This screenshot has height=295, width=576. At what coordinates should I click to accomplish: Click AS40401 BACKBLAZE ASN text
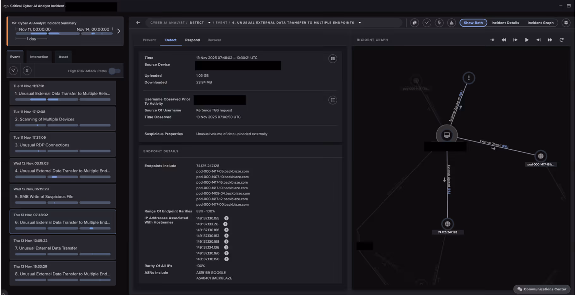214,278
